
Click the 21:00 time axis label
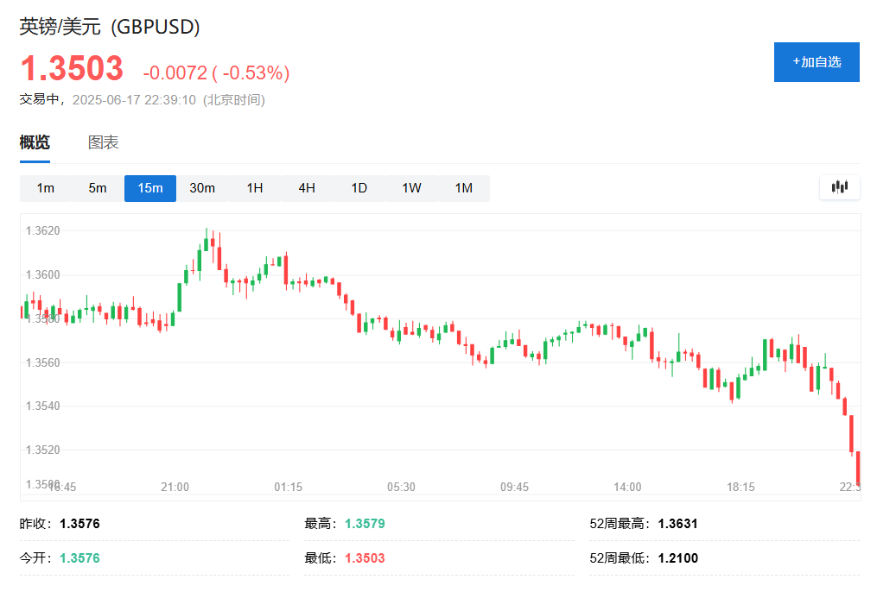(175, 487)
